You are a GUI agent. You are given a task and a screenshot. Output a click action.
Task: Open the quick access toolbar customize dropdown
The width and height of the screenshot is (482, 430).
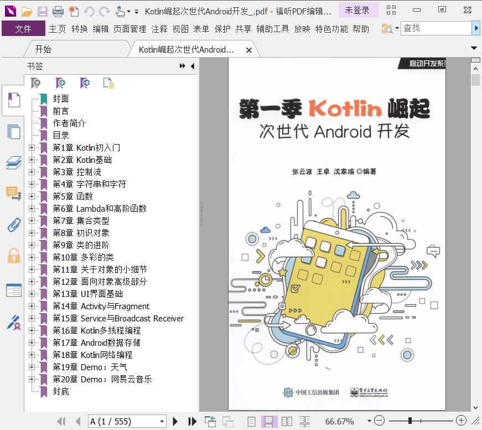(x=136, y=12)
